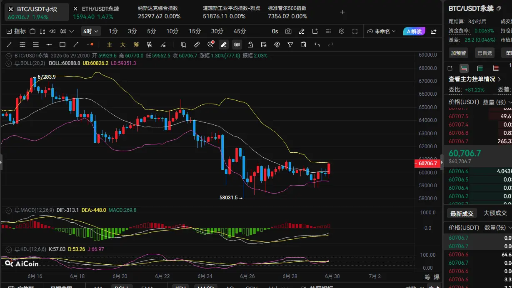The width and height of the screenshot is (512, 288).
Task: Switch to 大额成交 tab
Action: pyautogui.click(x=496, y=214)
